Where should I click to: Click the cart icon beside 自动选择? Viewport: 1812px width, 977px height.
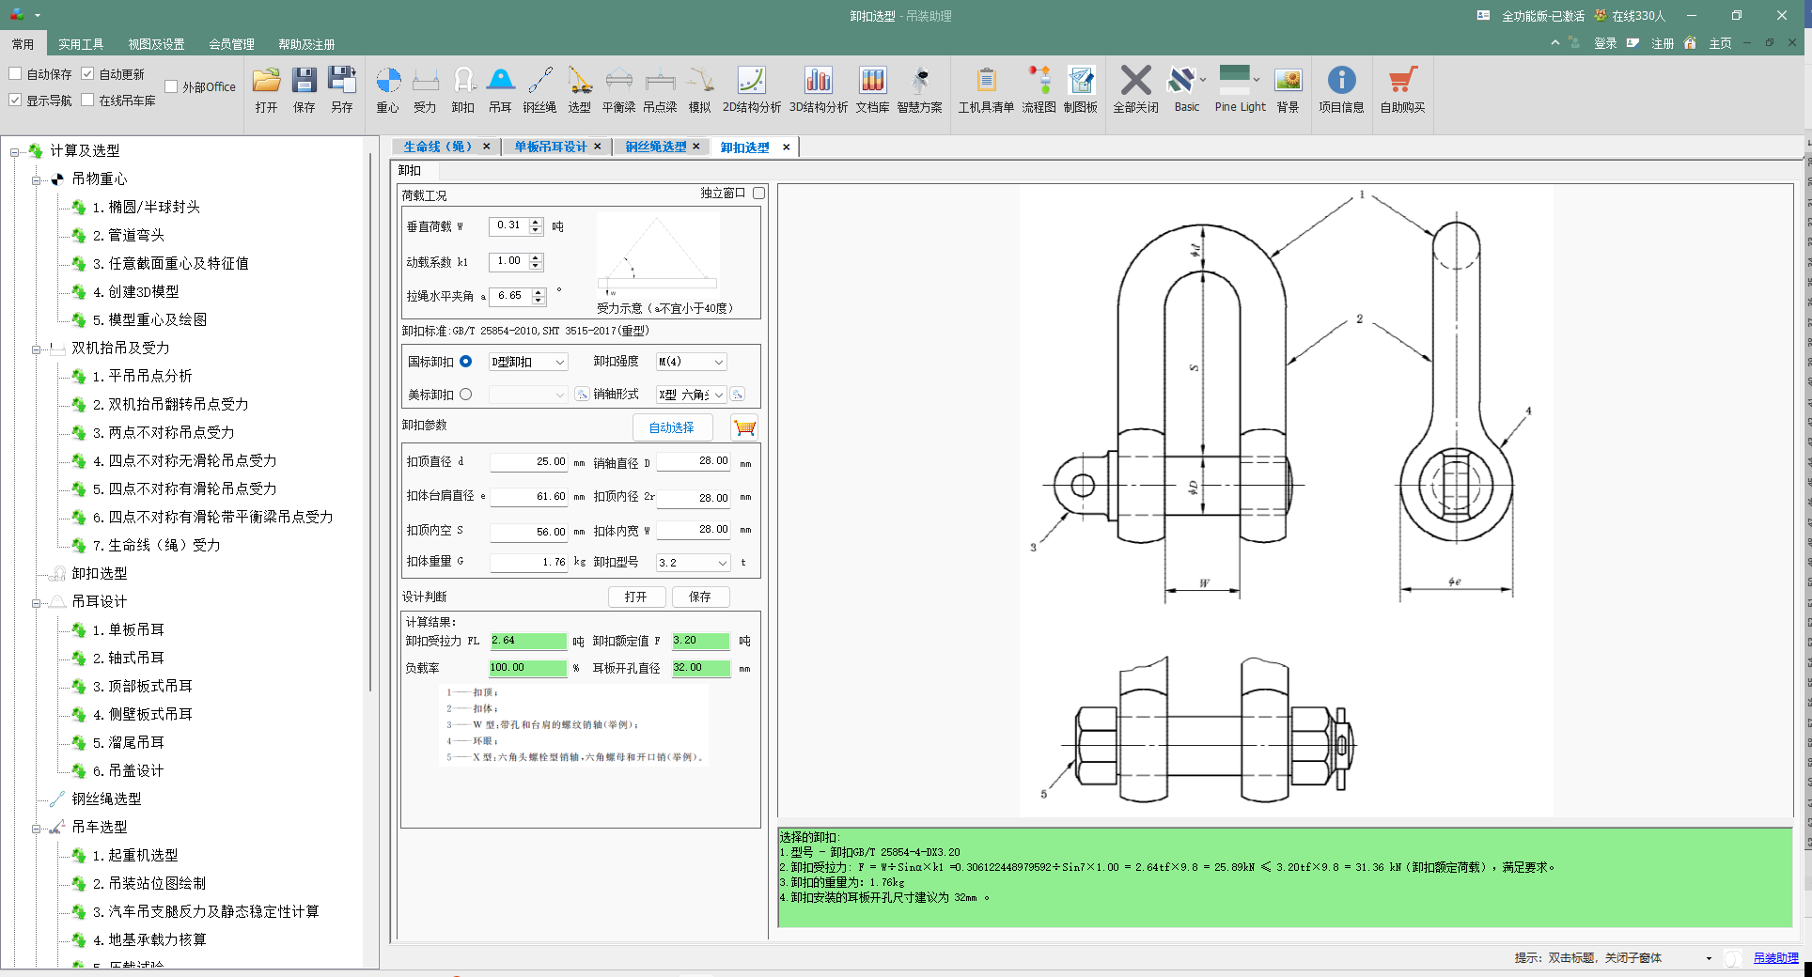(744, 427)
